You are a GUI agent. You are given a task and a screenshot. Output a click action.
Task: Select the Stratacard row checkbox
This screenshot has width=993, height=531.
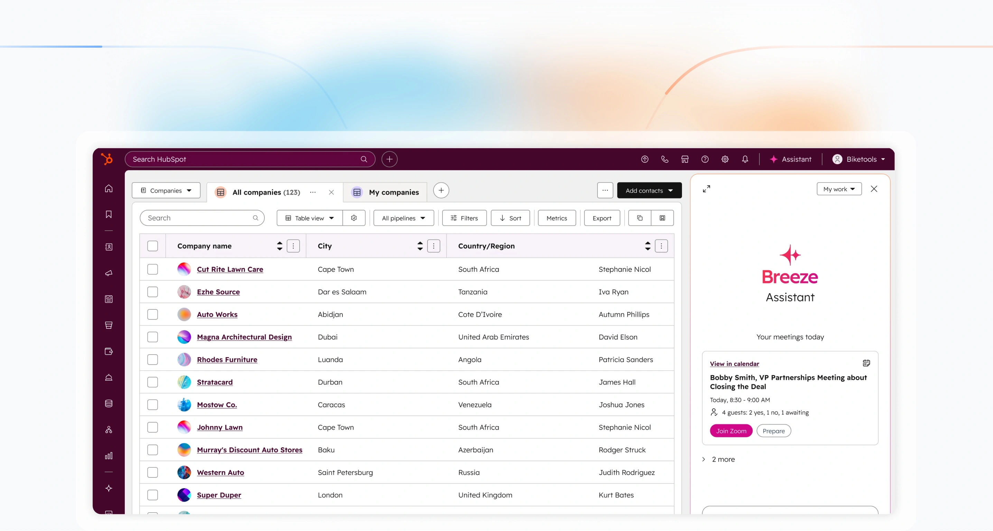(x=153, y=382)
